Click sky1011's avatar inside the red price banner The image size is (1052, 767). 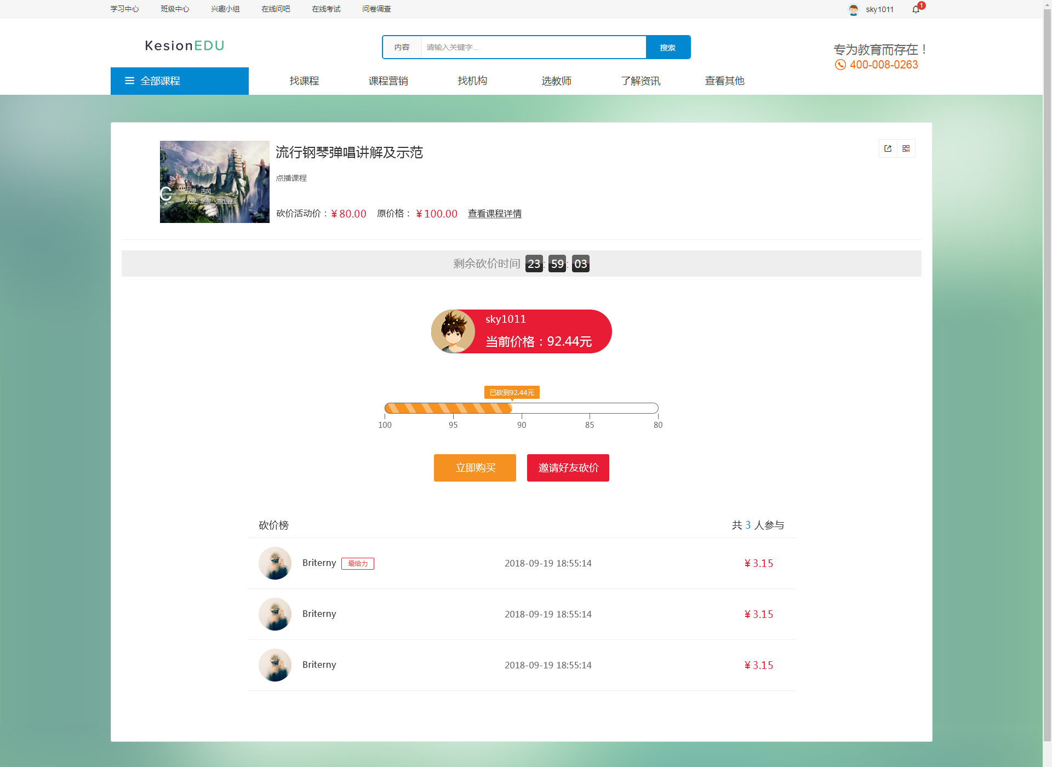453,331
